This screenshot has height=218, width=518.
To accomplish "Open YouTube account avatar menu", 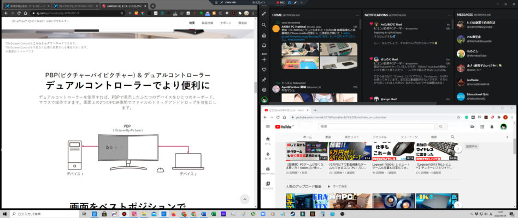I will coord(503,127).
